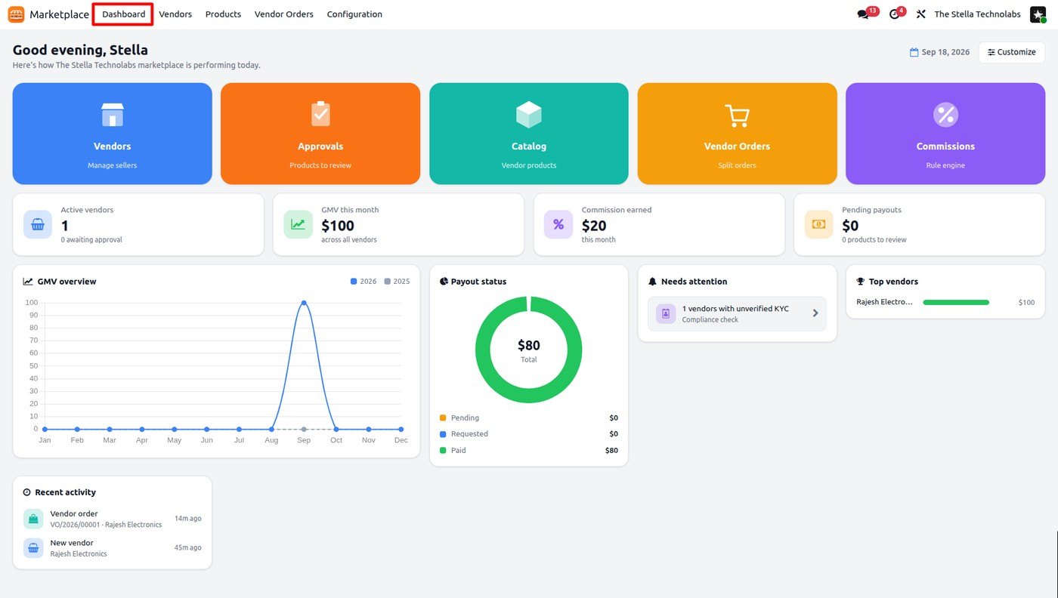Click the Sep peak point on GMV chart
The image size is (1058, 598).
tap(304, 303)
